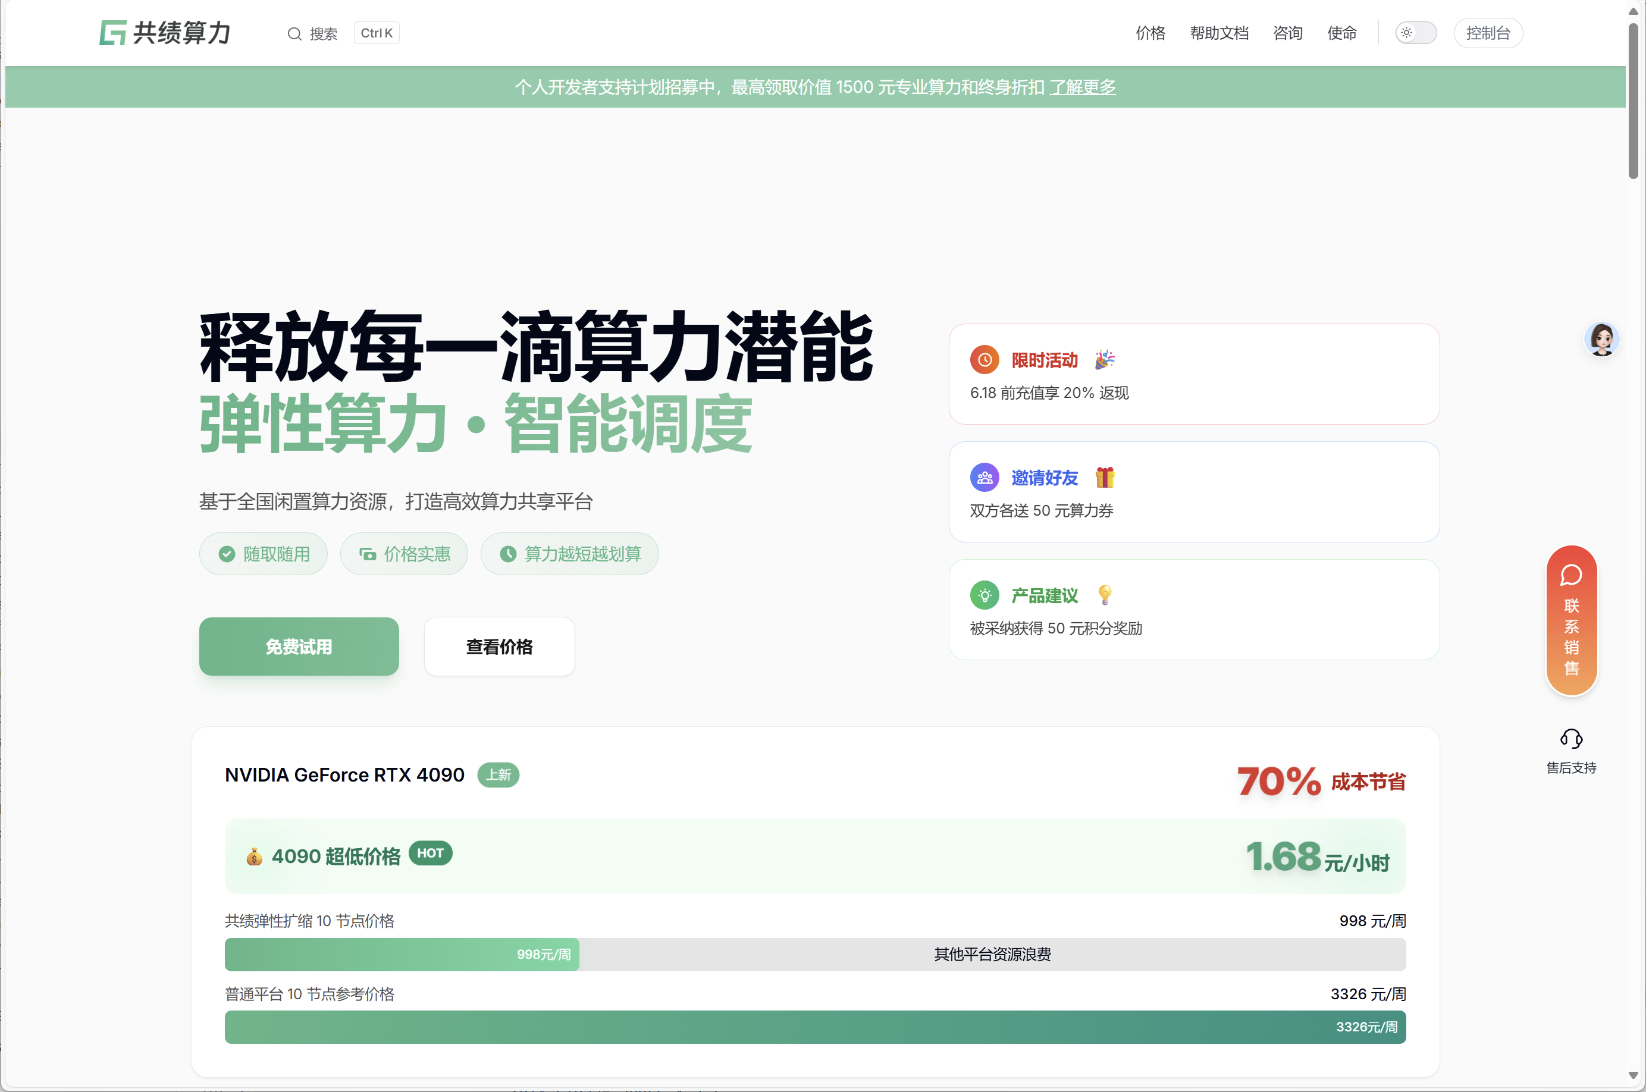Follow the 了解更多 banner link

[1083, 87]
